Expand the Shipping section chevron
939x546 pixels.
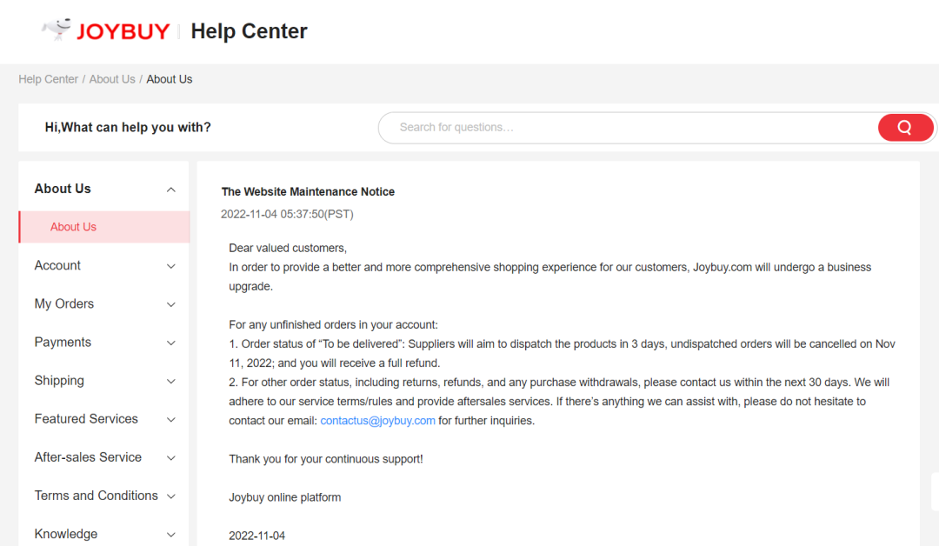click(x=171, y=381)
